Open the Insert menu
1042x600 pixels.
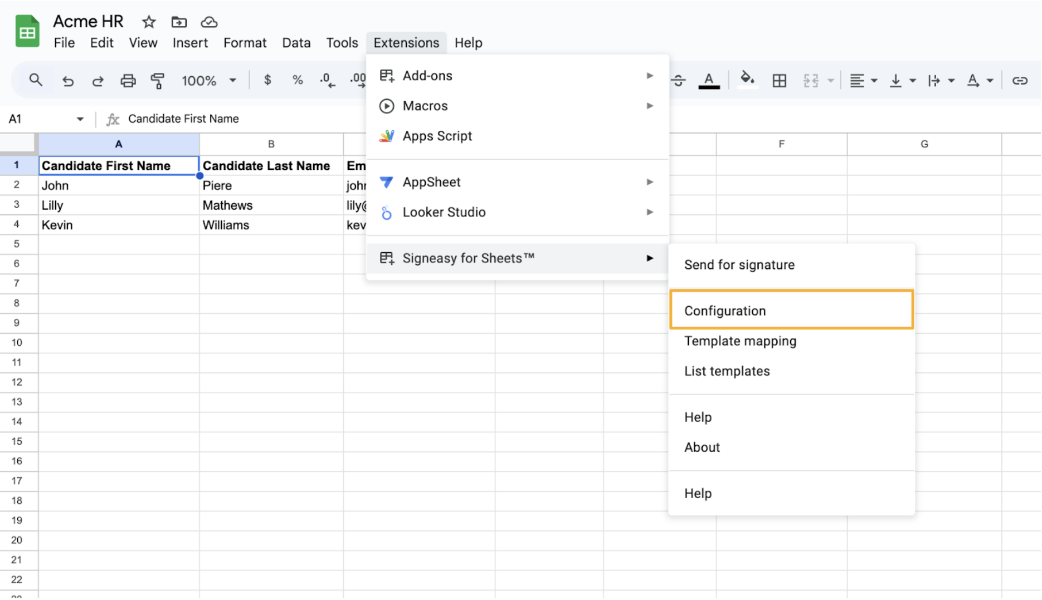(190, 43)
